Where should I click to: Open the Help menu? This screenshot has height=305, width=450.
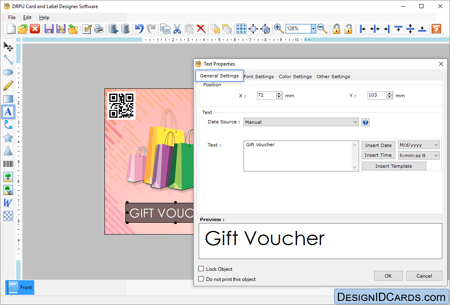point(44,18)
